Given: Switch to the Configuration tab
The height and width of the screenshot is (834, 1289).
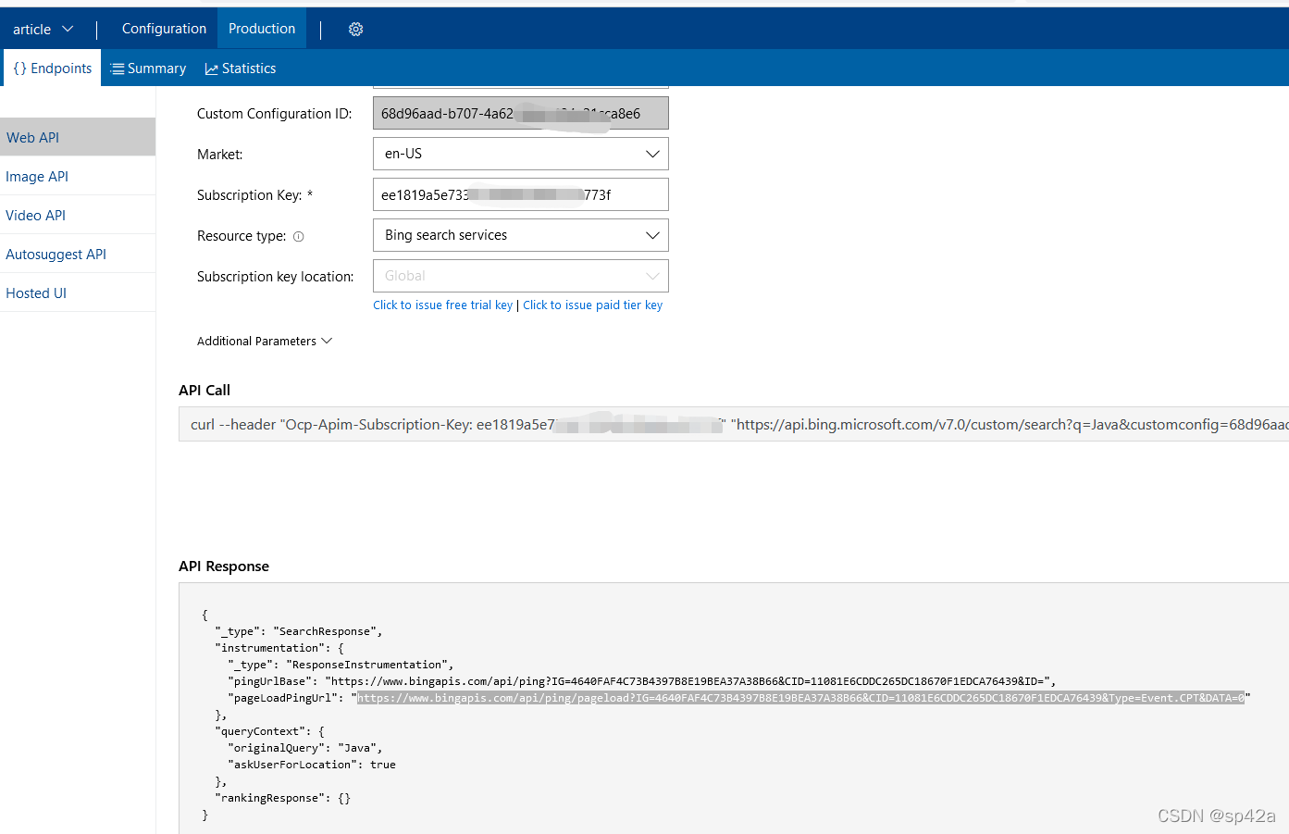Looking at the screenshot, I should pos(164,29).
